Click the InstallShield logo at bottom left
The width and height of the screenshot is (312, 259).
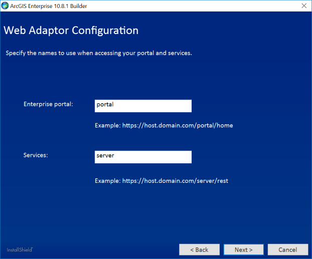20,249
